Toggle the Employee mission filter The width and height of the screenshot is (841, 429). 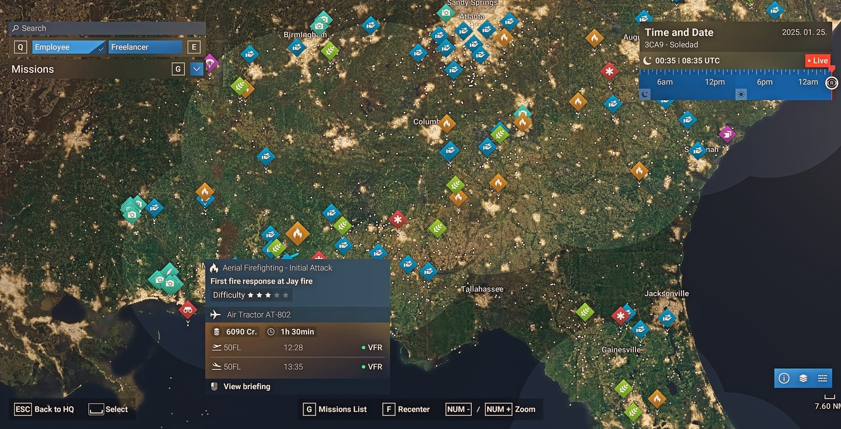[68, 47]
